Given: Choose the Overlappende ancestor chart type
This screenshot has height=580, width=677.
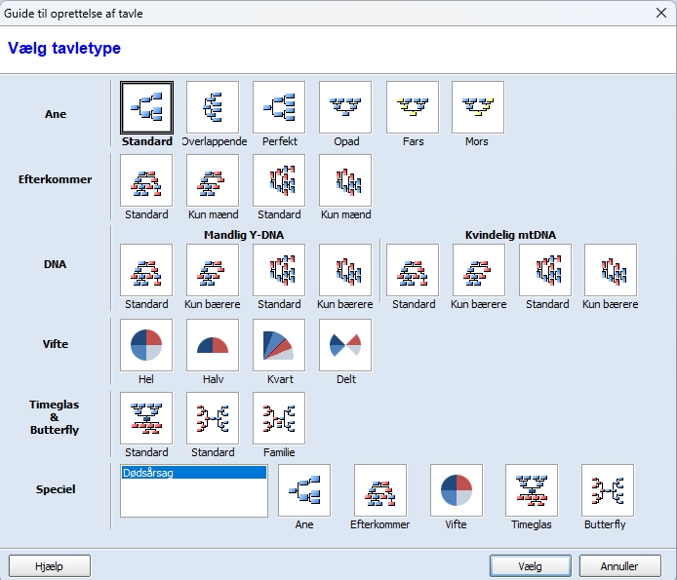Looking at the screenshot, I should 213,107.
